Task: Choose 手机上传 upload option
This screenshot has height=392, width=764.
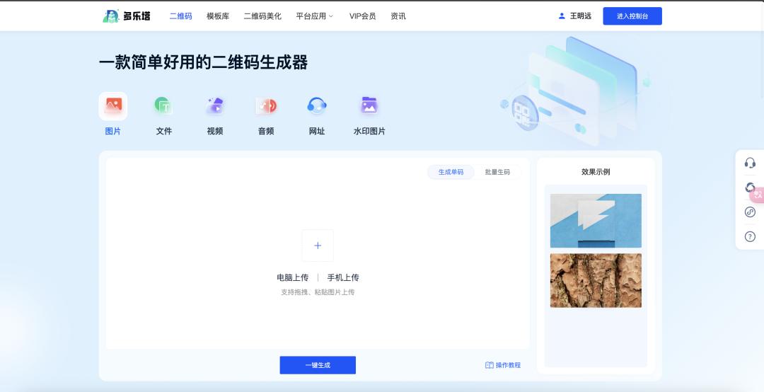Action: click(x=343, y=277)
